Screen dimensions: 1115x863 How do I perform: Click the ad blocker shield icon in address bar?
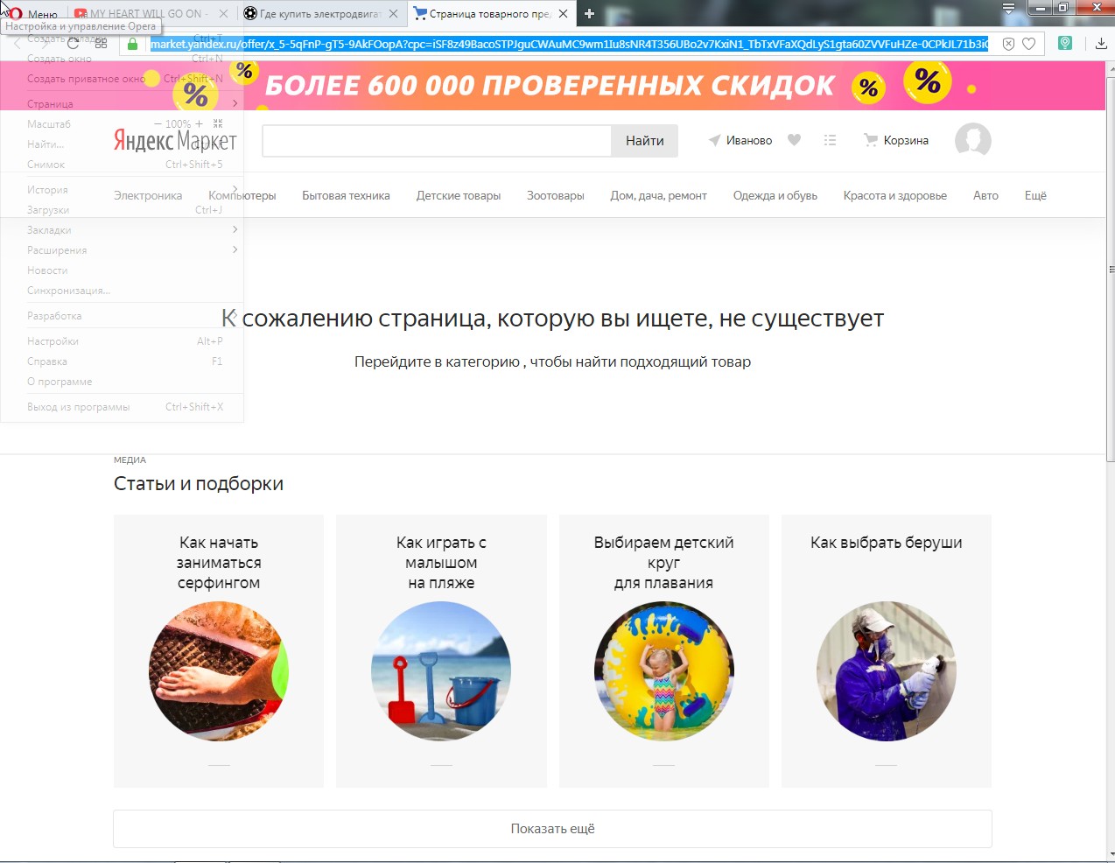1008,44
